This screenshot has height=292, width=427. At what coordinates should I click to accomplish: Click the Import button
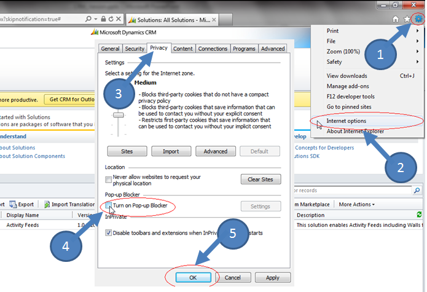point(171,151)
